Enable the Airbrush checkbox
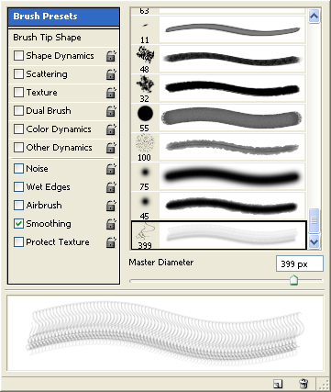This screenshot has width=331, height=392. point(18,206)
